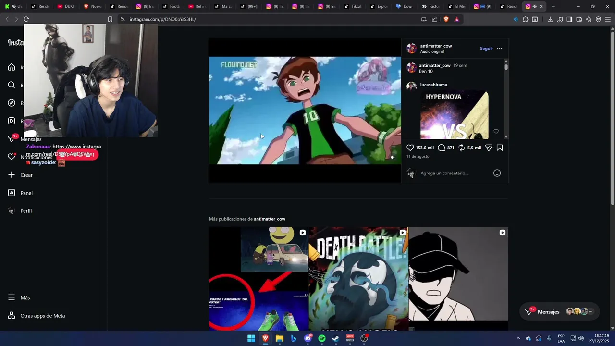Open Perfil in Instagram sidebar
Viewport: 615px width, 346px height.
click(x=21, y=211)
